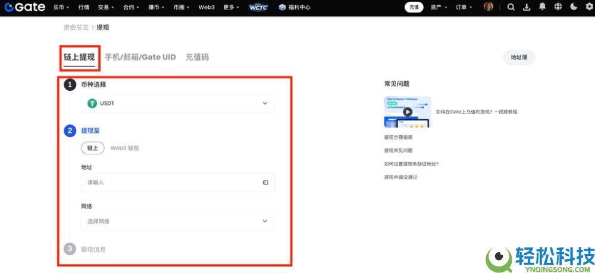Open the settings gear icon

coord(589,7)
